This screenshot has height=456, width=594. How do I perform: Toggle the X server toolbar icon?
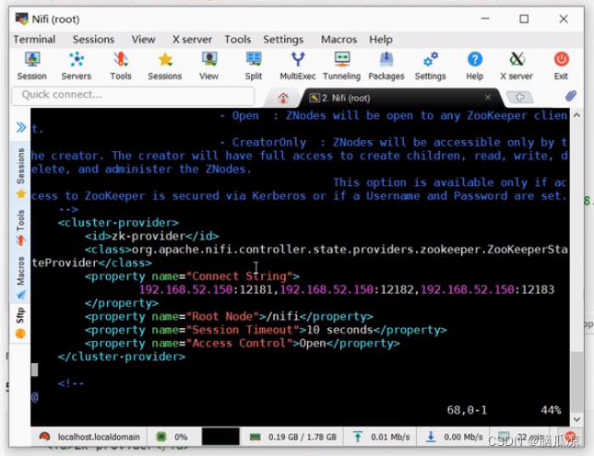(x=517, y=65)
